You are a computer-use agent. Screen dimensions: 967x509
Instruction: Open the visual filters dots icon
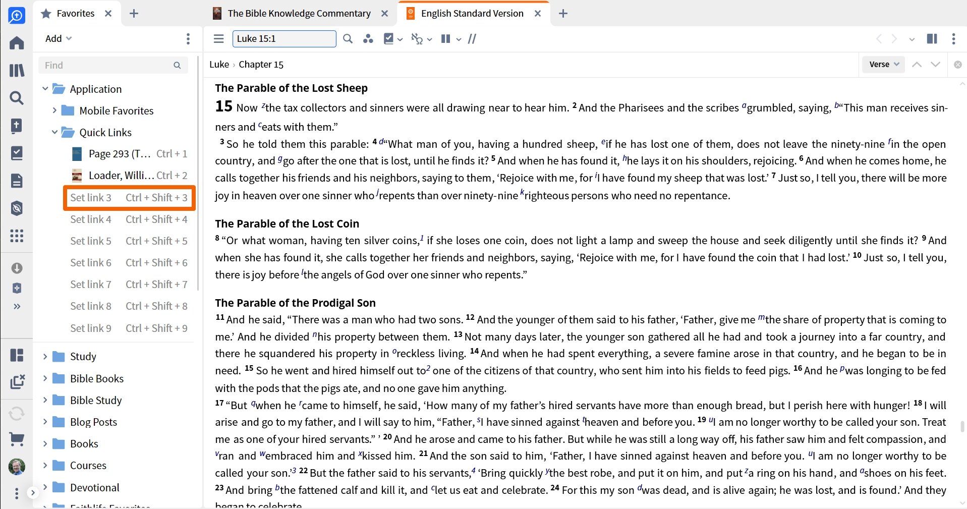[368, 39]
